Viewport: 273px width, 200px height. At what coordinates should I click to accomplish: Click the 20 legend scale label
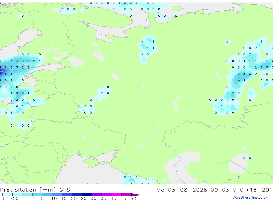74,198
